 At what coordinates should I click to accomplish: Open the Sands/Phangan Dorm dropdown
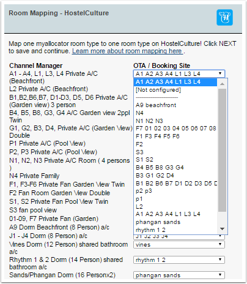tap(179, 275)
